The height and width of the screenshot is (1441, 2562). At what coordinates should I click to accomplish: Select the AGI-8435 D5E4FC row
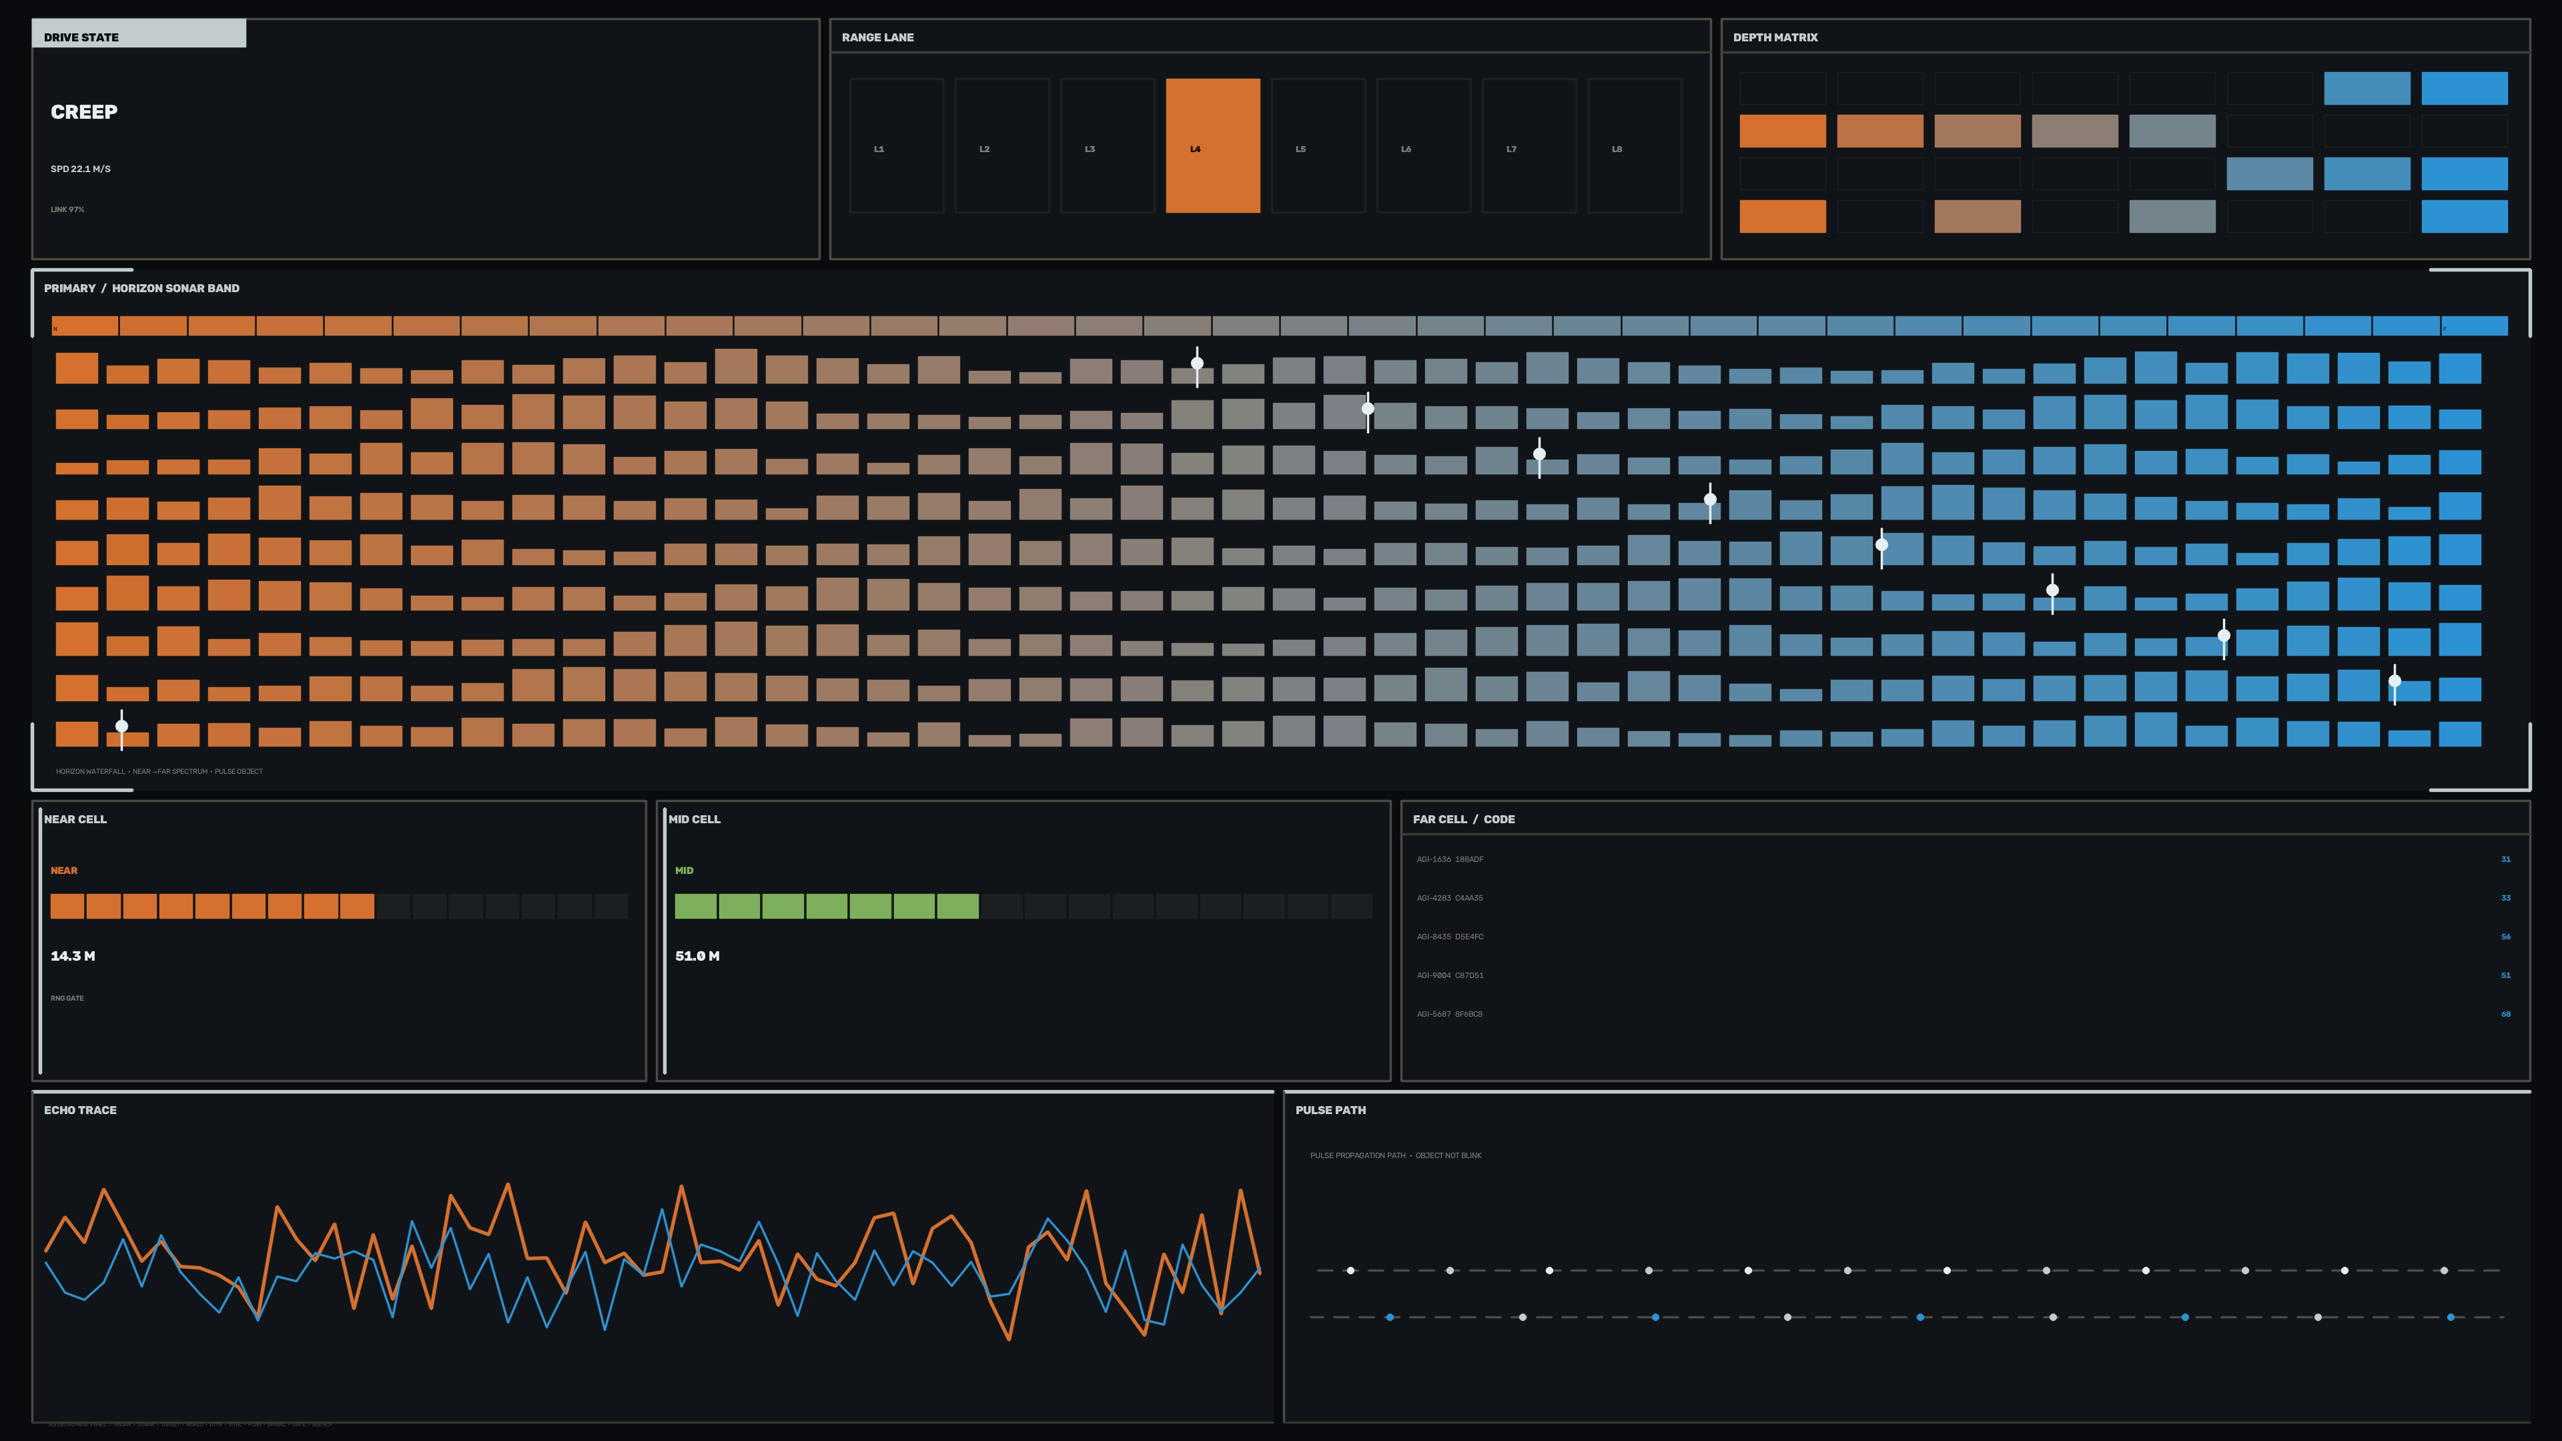tap(1964, 937)
